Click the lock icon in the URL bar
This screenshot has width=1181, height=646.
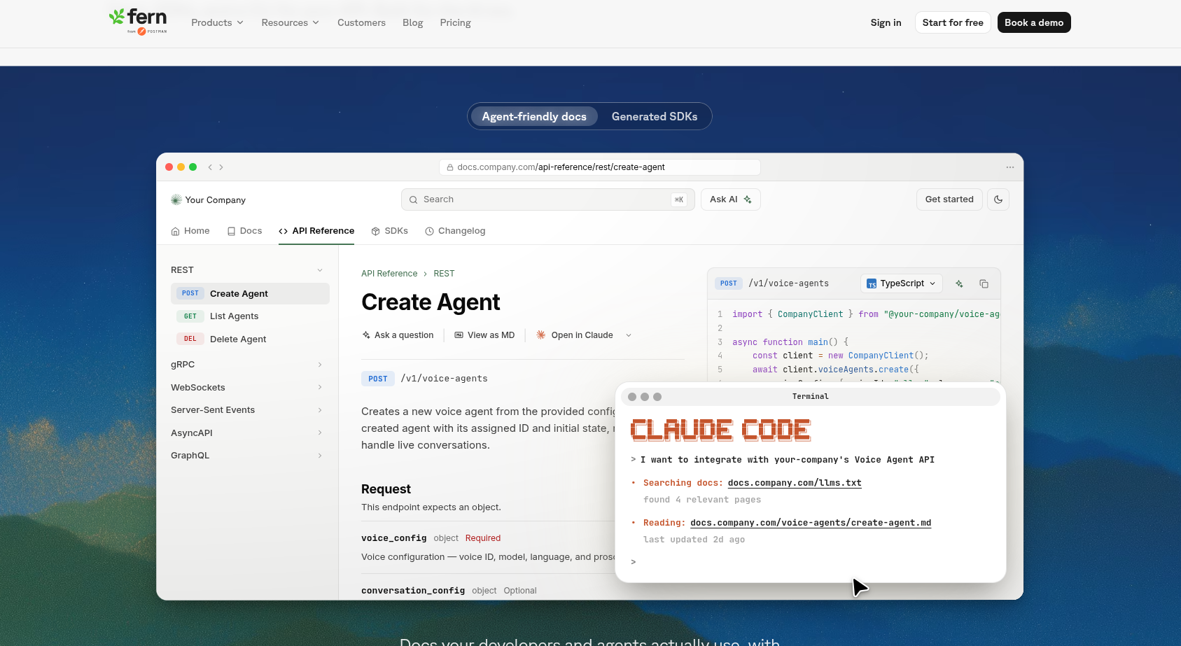point(450,167)
